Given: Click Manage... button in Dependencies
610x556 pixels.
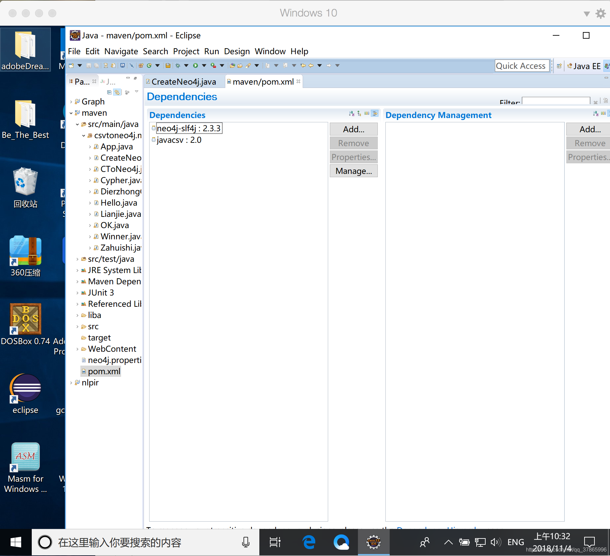Looking at the screenshot, I should [x=354, y=171].
